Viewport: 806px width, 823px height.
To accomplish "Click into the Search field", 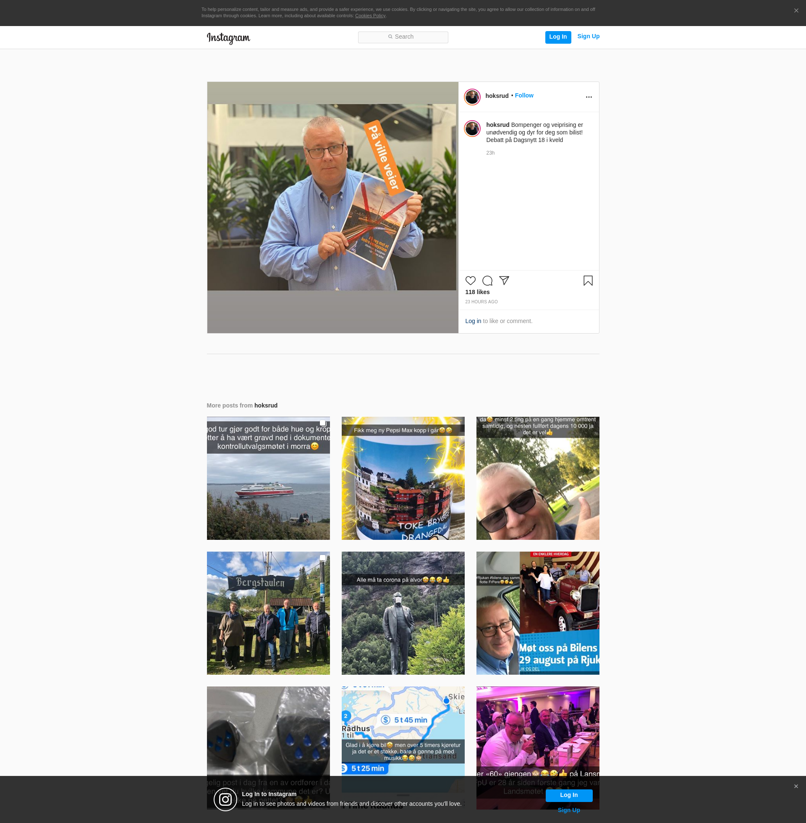I will pos(403,37).
